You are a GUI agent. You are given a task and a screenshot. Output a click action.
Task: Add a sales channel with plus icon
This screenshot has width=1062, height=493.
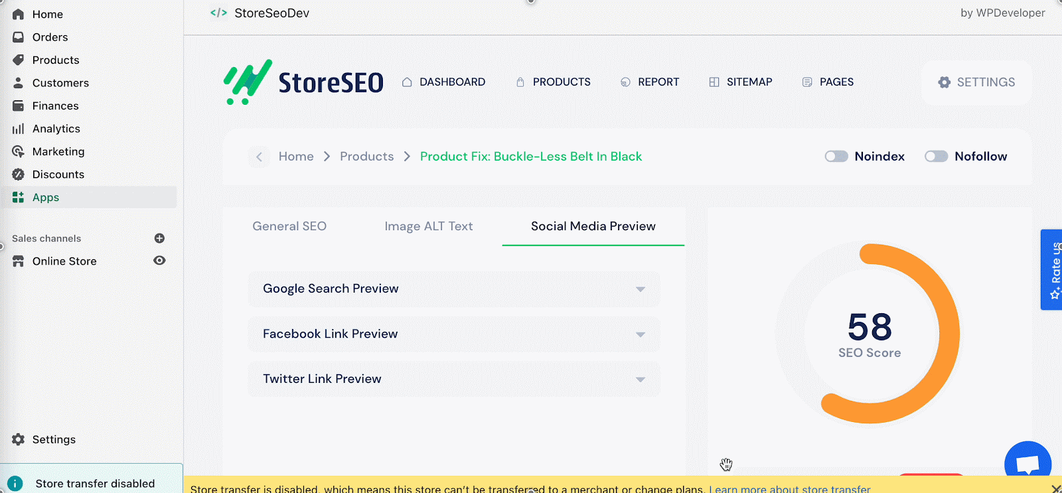click(159, 238)
